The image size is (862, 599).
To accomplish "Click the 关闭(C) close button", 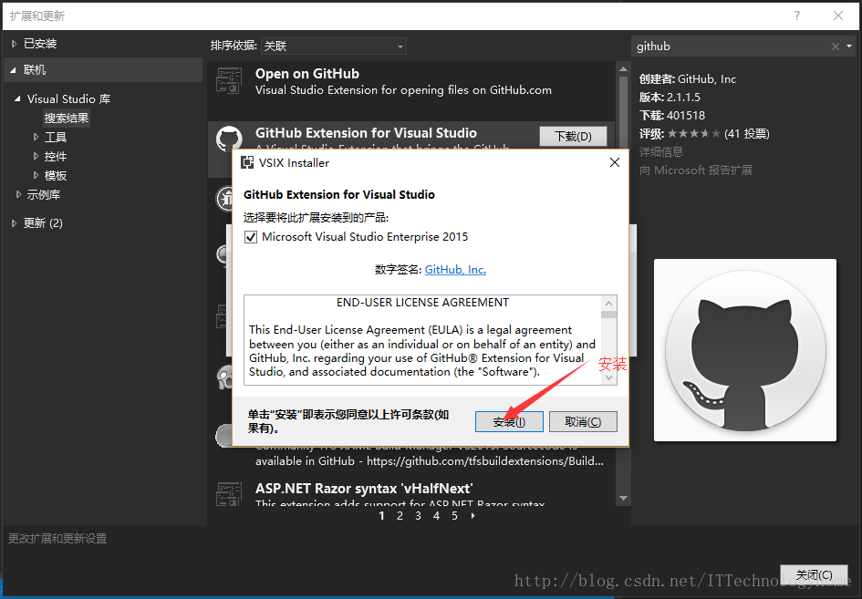I will click(x=814, y=574).
